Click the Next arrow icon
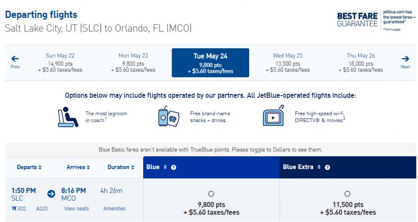This screenshot has width=418, height=222. (x=405, y=59)
